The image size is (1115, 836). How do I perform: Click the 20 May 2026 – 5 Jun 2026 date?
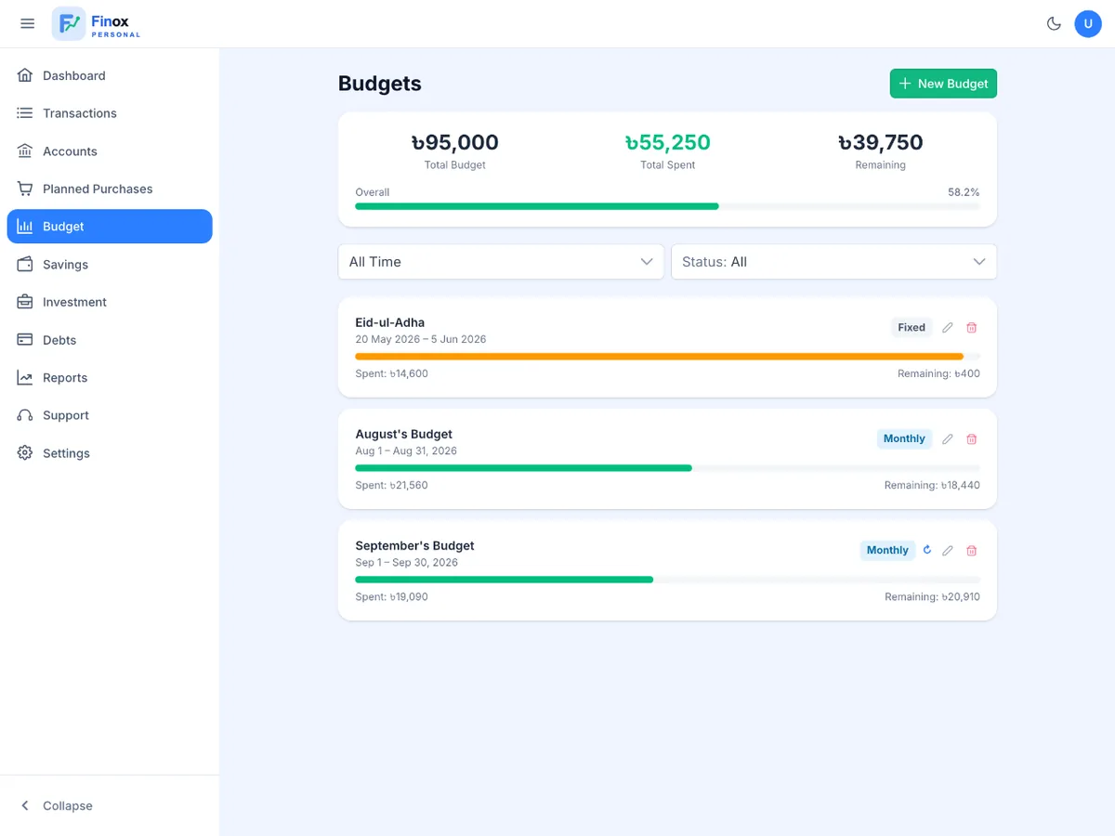pyautogui.click(x=421, y=339)
